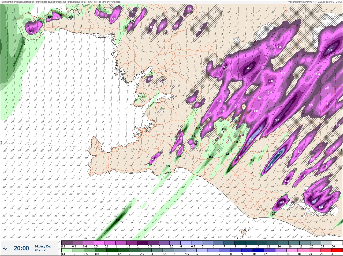Click the darkest purple swatch between 2 and 2.5 in the upper legend row

pos(143,243)
